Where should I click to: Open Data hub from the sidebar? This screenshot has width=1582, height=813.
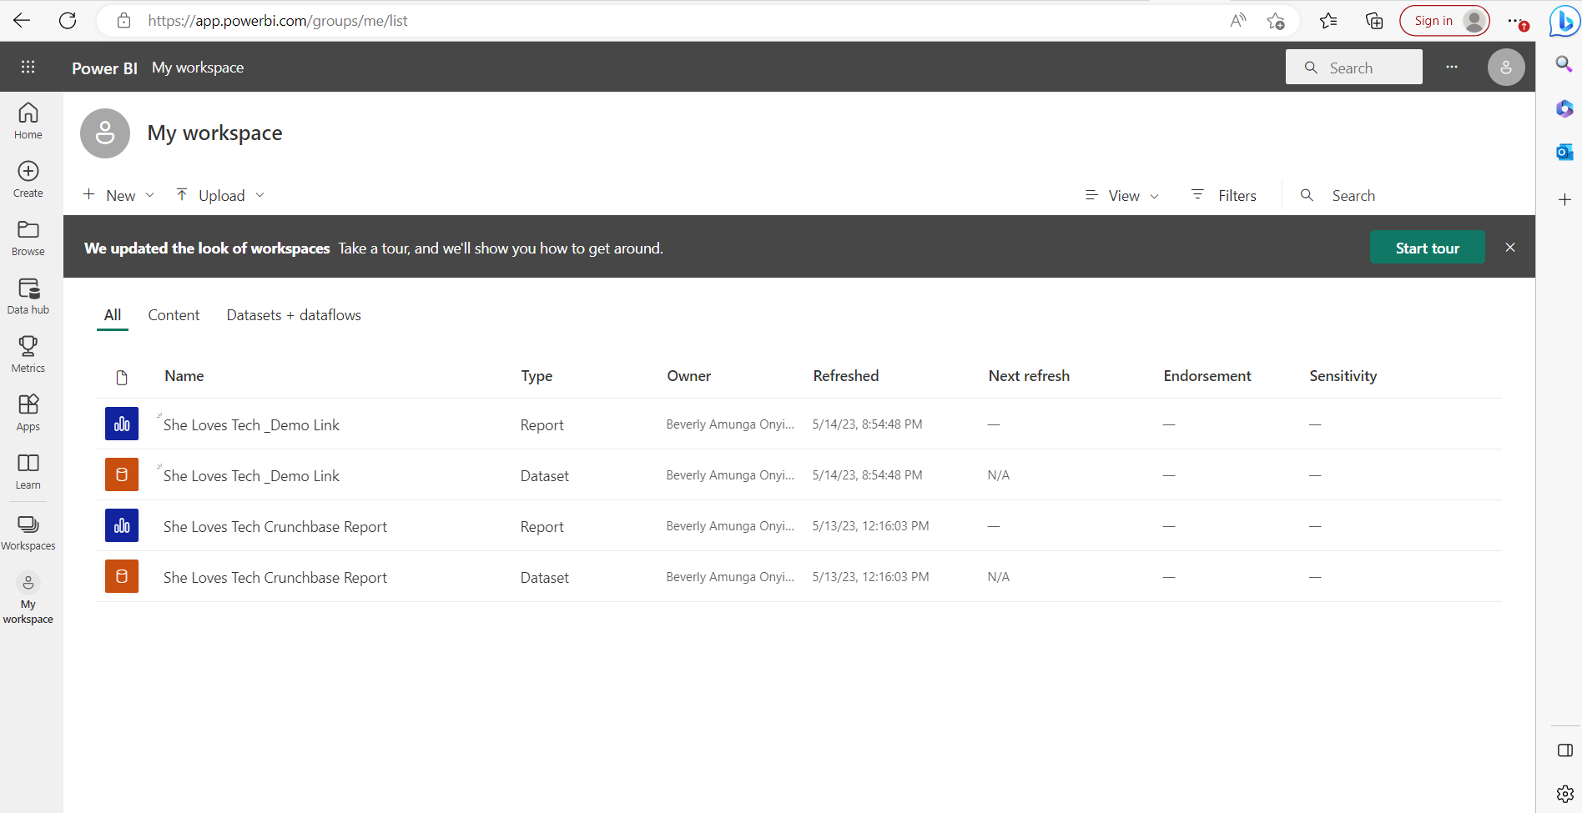click(28, 296)
